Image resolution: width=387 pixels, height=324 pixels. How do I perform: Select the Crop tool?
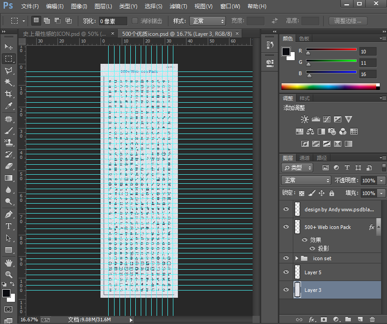click(x=9, y=94)
